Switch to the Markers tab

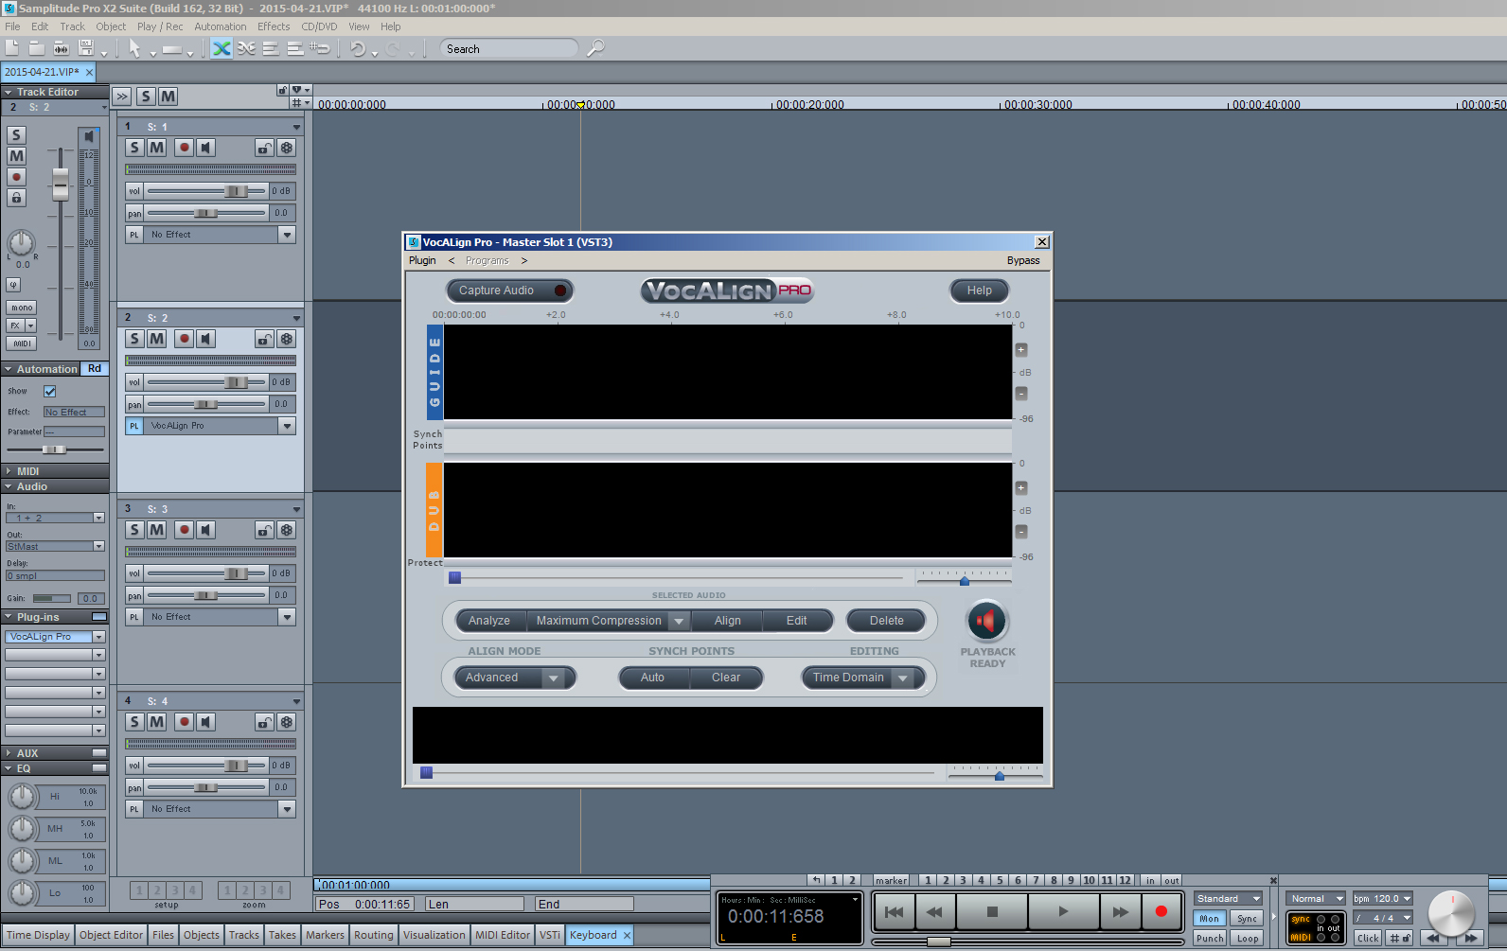tap(325, 935)
